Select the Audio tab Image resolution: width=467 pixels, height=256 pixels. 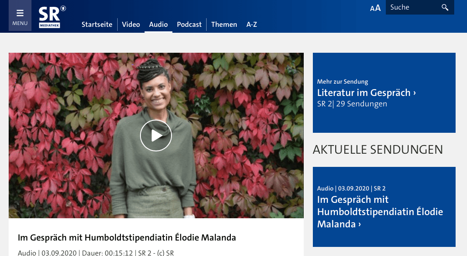click(158, 25)
